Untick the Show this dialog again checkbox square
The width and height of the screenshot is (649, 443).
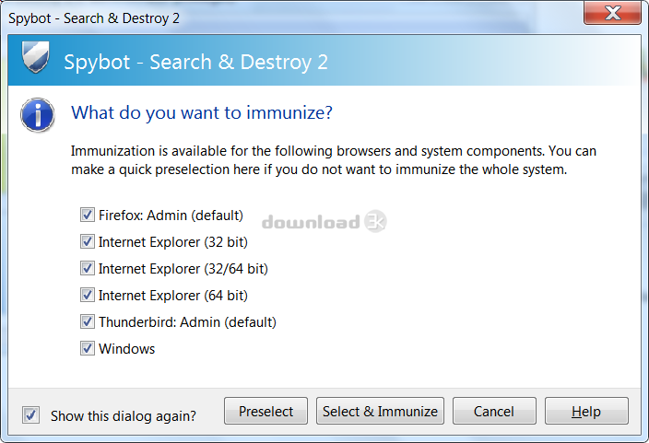[x=31, y=415]
